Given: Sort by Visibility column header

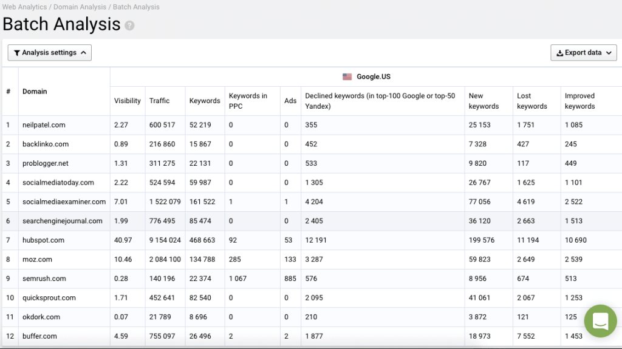Looking at the screenshot, I should (128, 101).
